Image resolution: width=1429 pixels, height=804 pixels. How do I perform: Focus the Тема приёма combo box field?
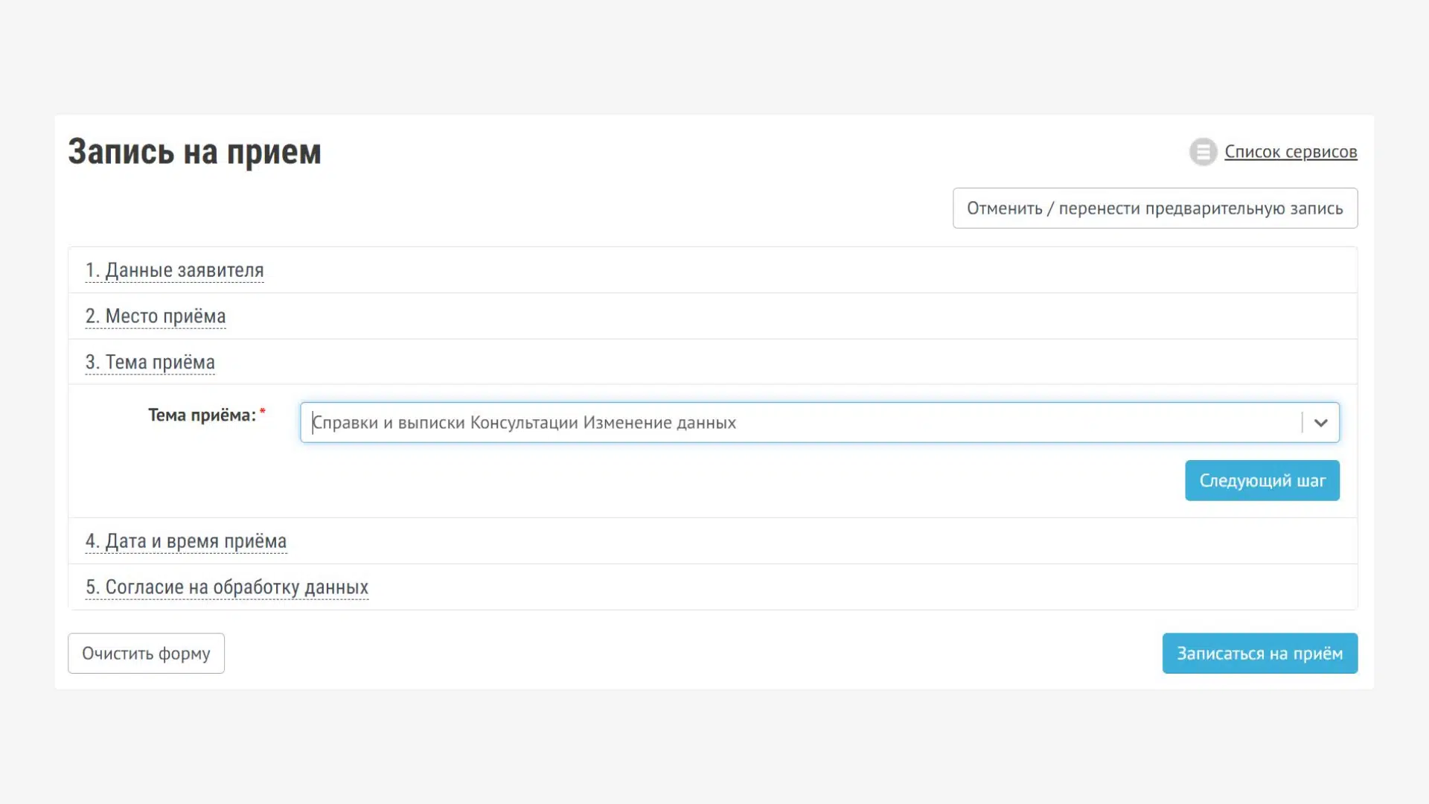[819, 423]
